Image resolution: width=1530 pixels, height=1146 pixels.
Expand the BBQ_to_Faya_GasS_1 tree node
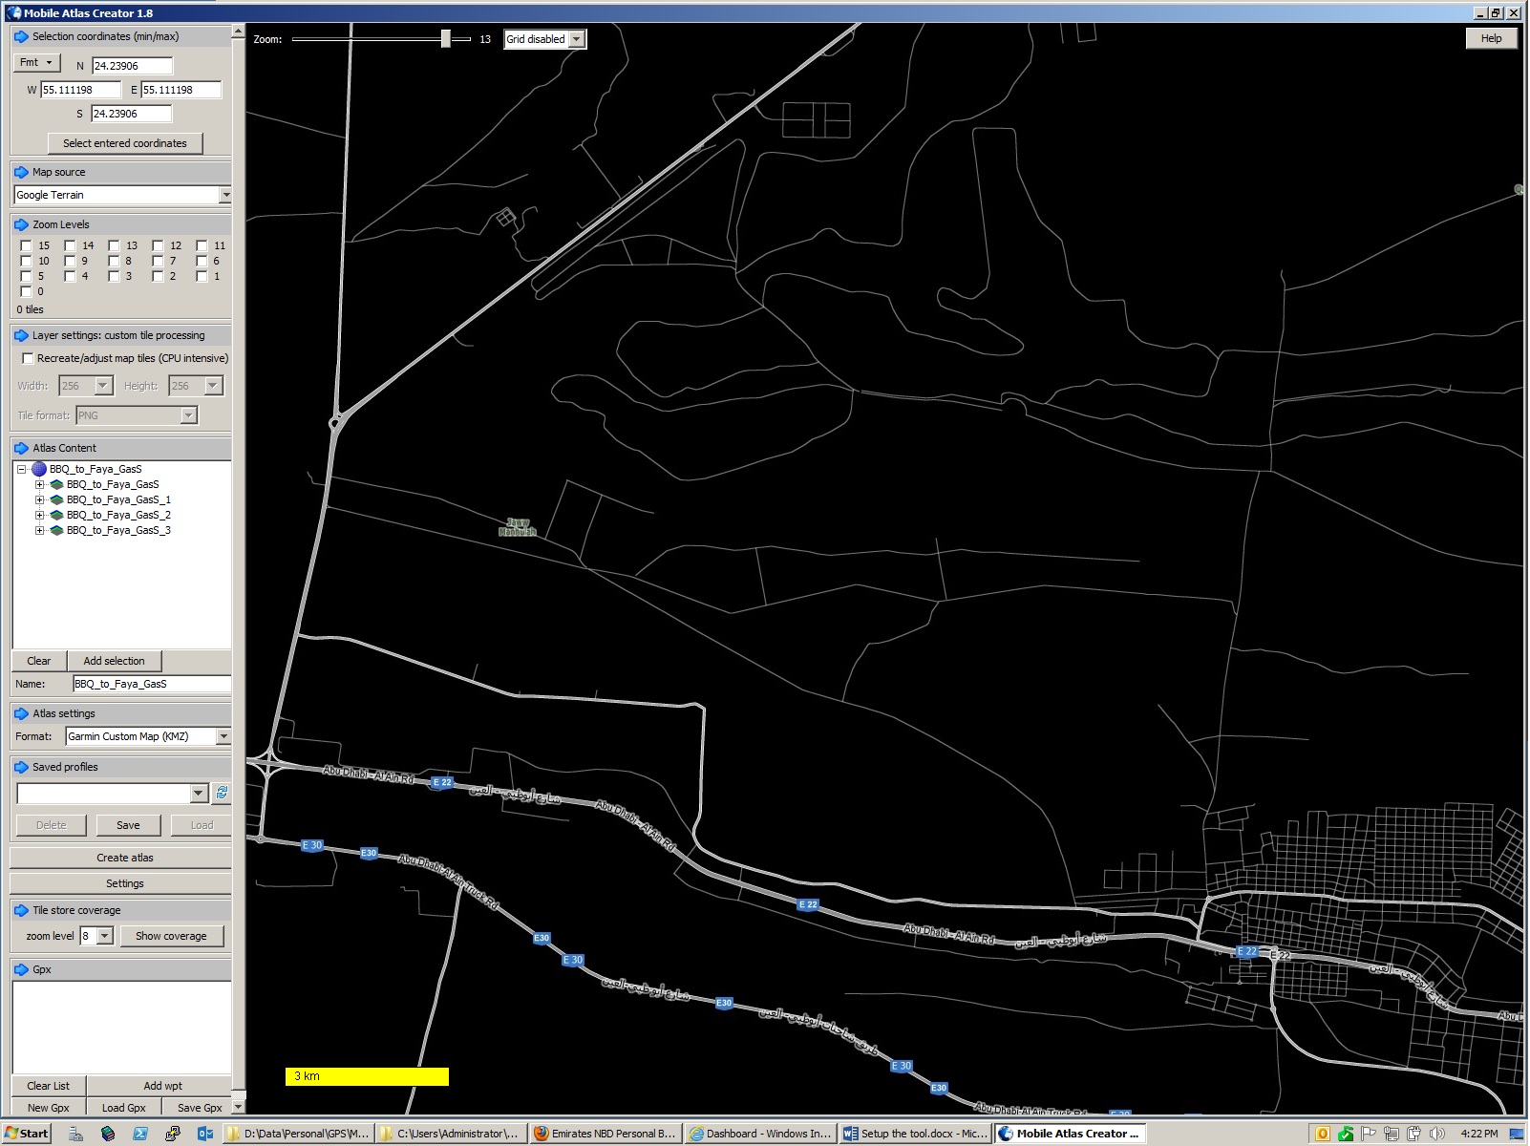tap(39, 500)
